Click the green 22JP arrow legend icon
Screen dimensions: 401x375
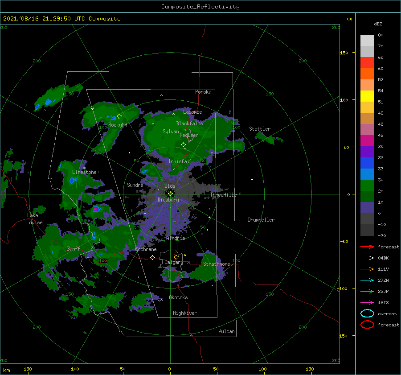[367, 291]
